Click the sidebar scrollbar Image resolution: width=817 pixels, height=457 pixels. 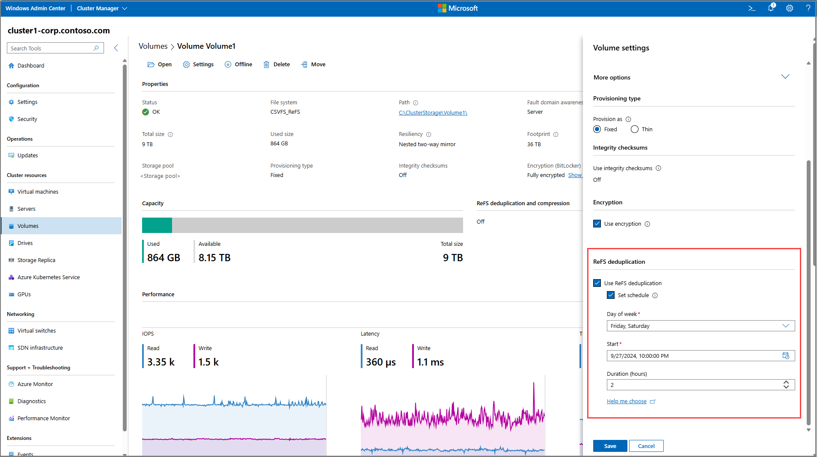[125, 247]
